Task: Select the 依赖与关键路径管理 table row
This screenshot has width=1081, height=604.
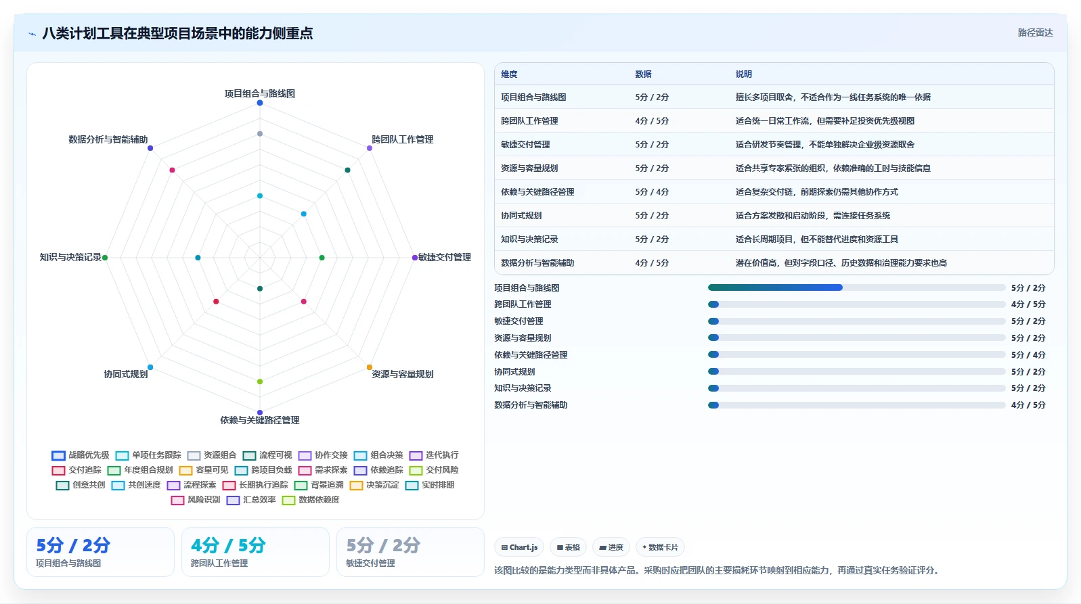Action: [x=774, y=192]
